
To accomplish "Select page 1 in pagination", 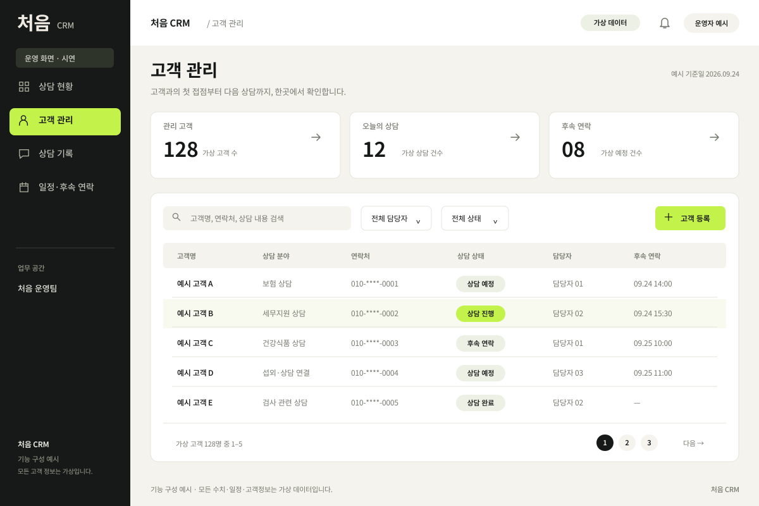I will click(x=605, y=443).
